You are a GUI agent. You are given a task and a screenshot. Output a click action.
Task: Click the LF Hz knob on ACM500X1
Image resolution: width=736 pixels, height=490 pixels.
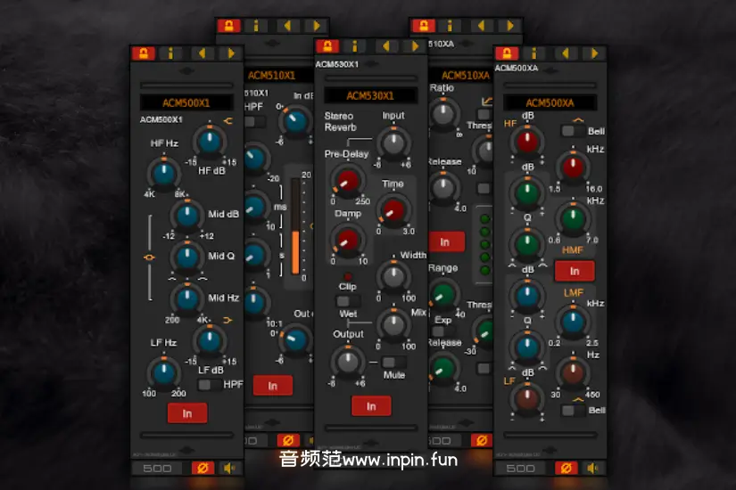tap(164, 372)
